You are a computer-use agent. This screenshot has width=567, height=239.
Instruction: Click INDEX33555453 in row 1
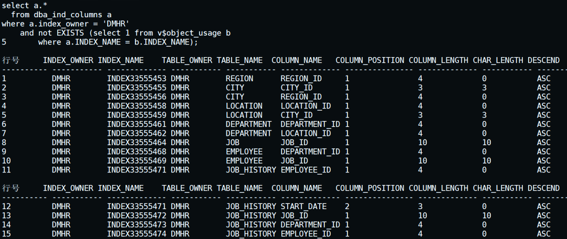136,78
